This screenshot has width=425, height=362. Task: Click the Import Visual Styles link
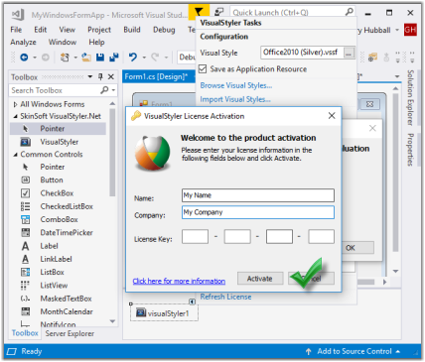click(x=235, y=99)
